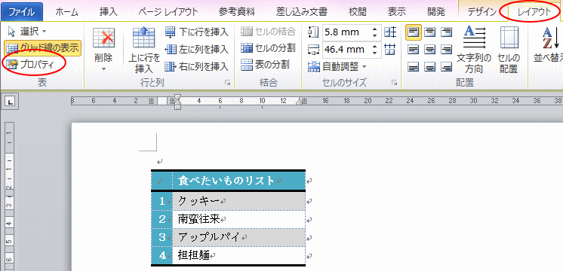This screenshot has width=563, height=271.
Task: Click the column width field 46.4 mm
Action: (346, 49)
